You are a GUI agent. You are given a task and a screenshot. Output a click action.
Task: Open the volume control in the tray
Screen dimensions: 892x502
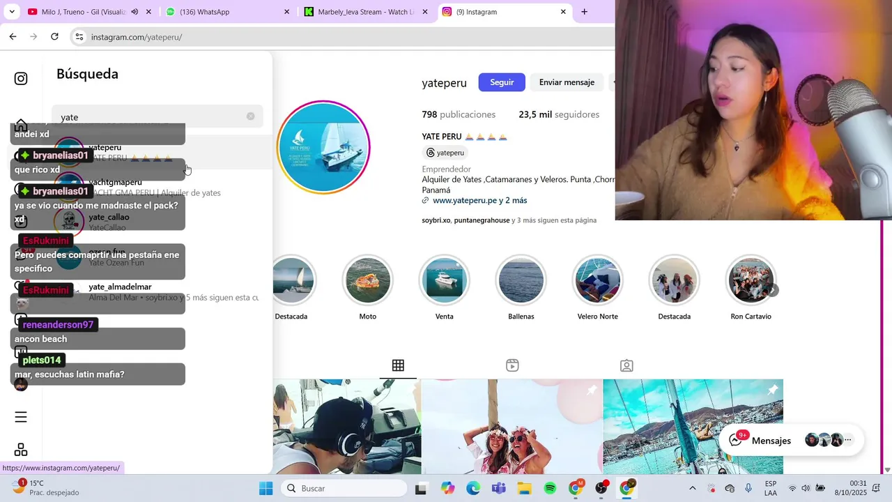click(x=806, y=488)
